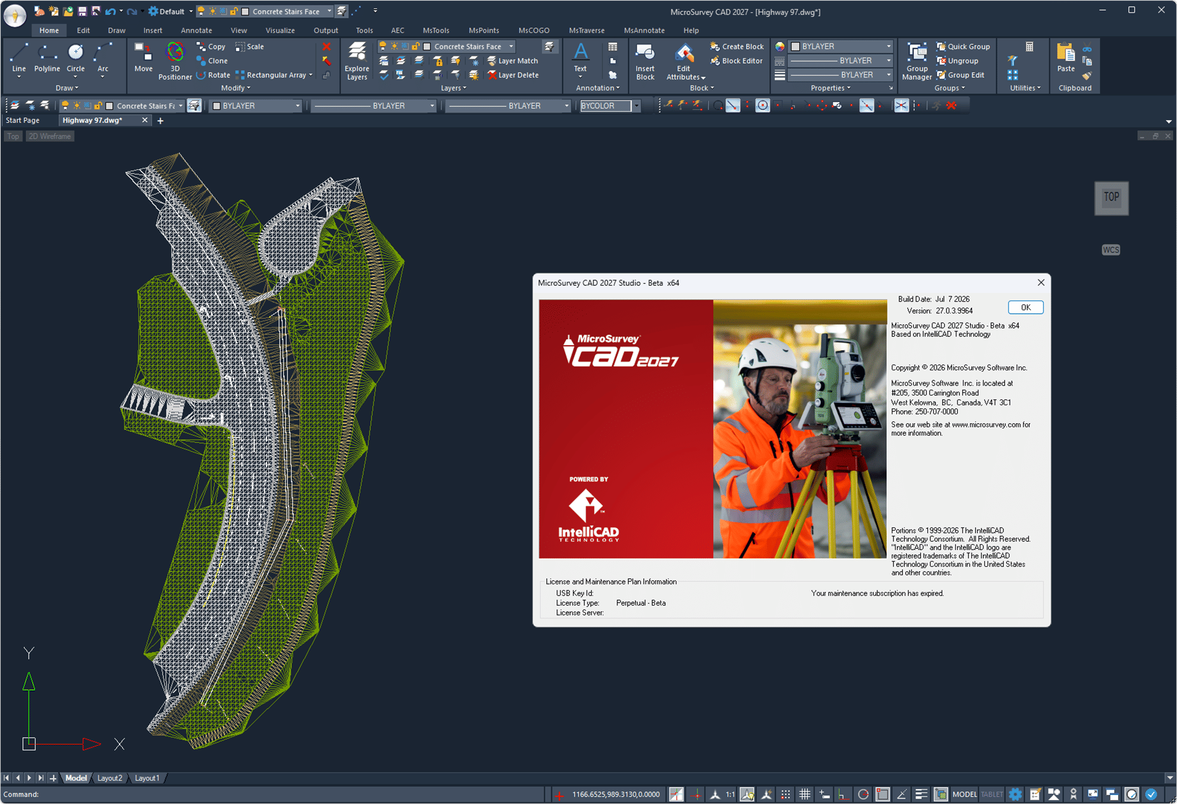
Task: Click layer color swatch in quick access layer box
Action: pyautogui.click(x=245, y=11)
